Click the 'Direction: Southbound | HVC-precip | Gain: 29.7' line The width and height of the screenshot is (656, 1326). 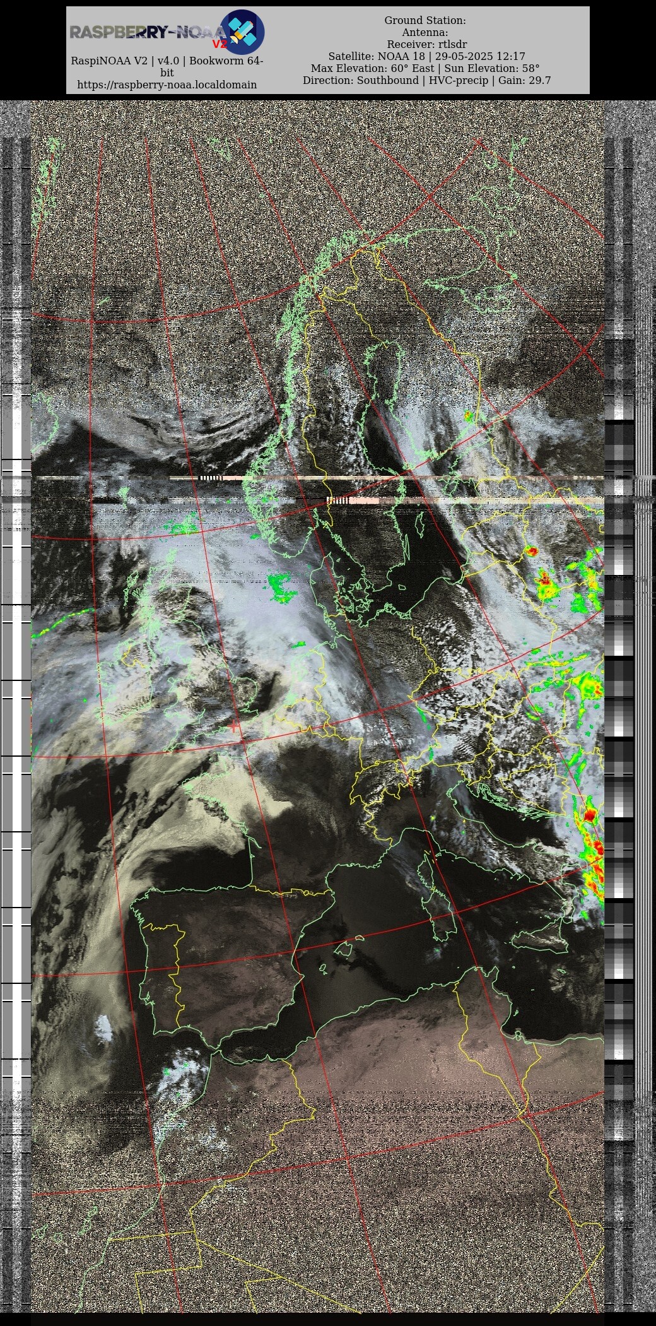[426, 80]
